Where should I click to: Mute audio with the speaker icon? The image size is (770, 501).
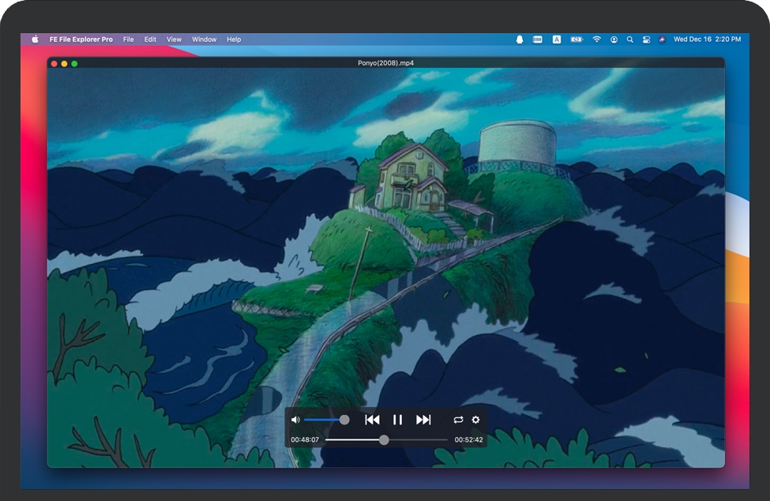click(x=295, y=420)
